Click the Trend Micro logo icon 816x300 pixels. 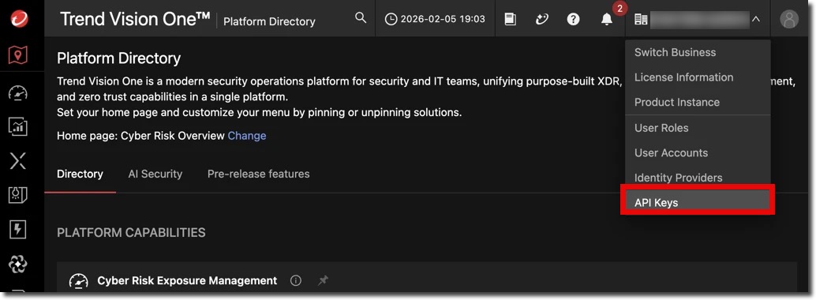(19, 19)
